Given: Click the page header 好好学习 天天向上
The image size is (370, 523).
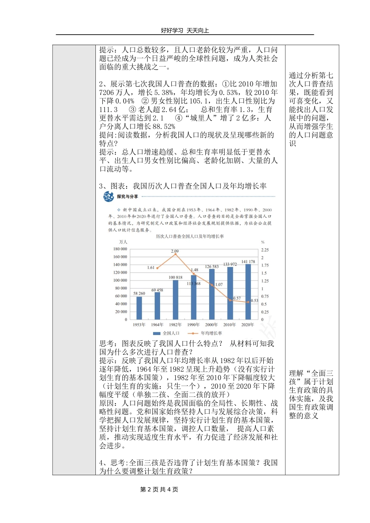Looking at the screenshot, I should (185, 30).
